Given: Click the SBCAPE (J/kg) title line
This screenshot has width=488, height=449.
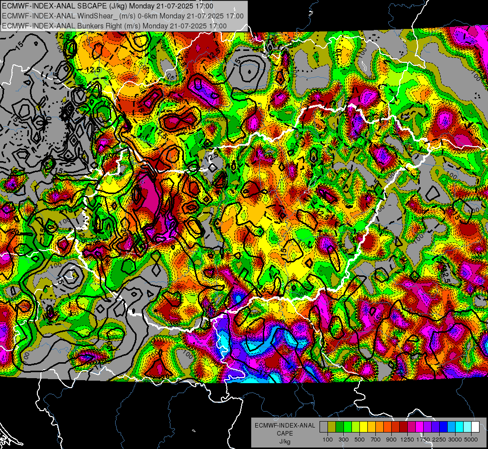Looking at the screenshot, I should pyautogui.click(x=108, y=6).
